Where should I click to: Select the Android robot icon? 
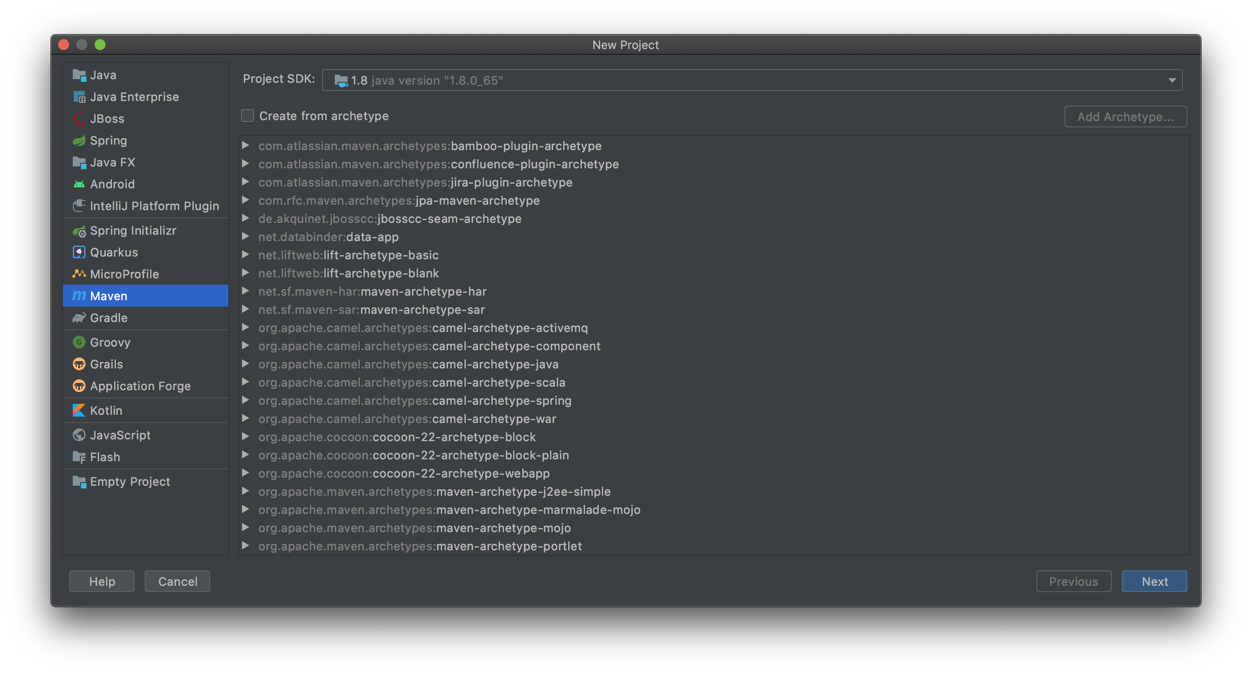(79, 184)
